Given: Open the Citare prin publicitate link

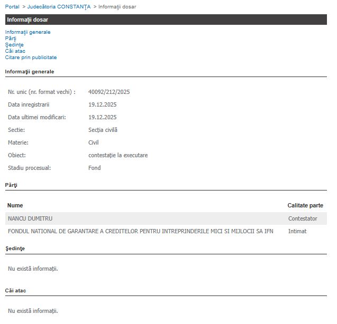Looking at the screenshot, I should point(31,58).
